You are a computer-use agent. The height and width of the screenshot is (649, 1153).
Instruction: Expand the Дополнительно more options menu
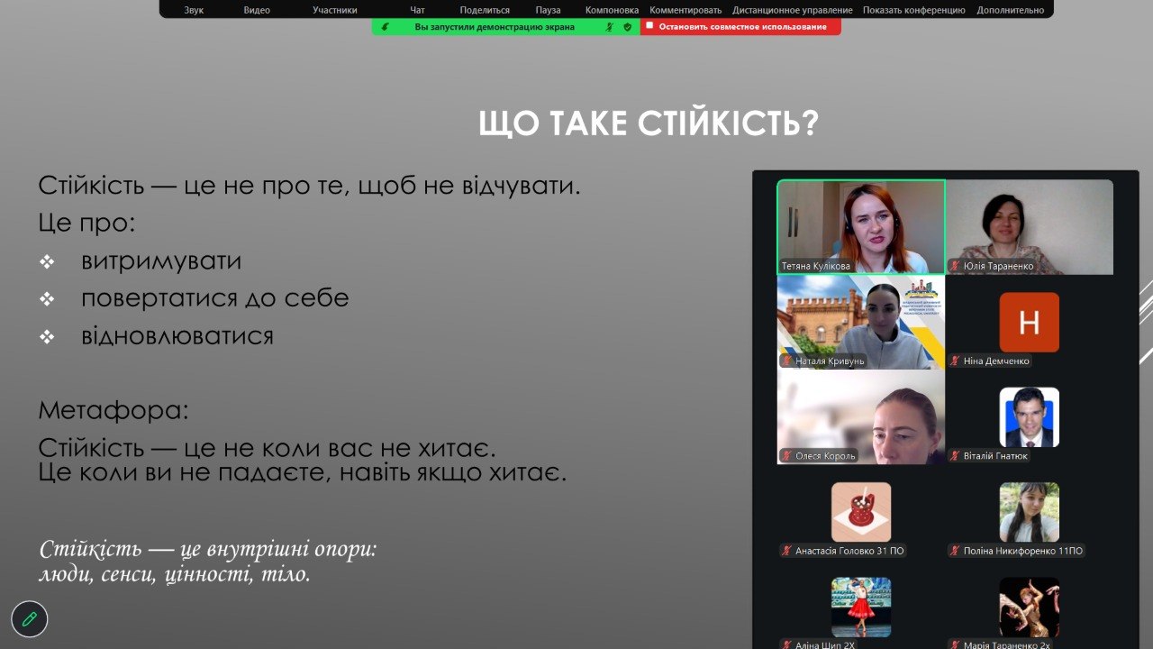pyautogui.click(x=1009, y=10)
